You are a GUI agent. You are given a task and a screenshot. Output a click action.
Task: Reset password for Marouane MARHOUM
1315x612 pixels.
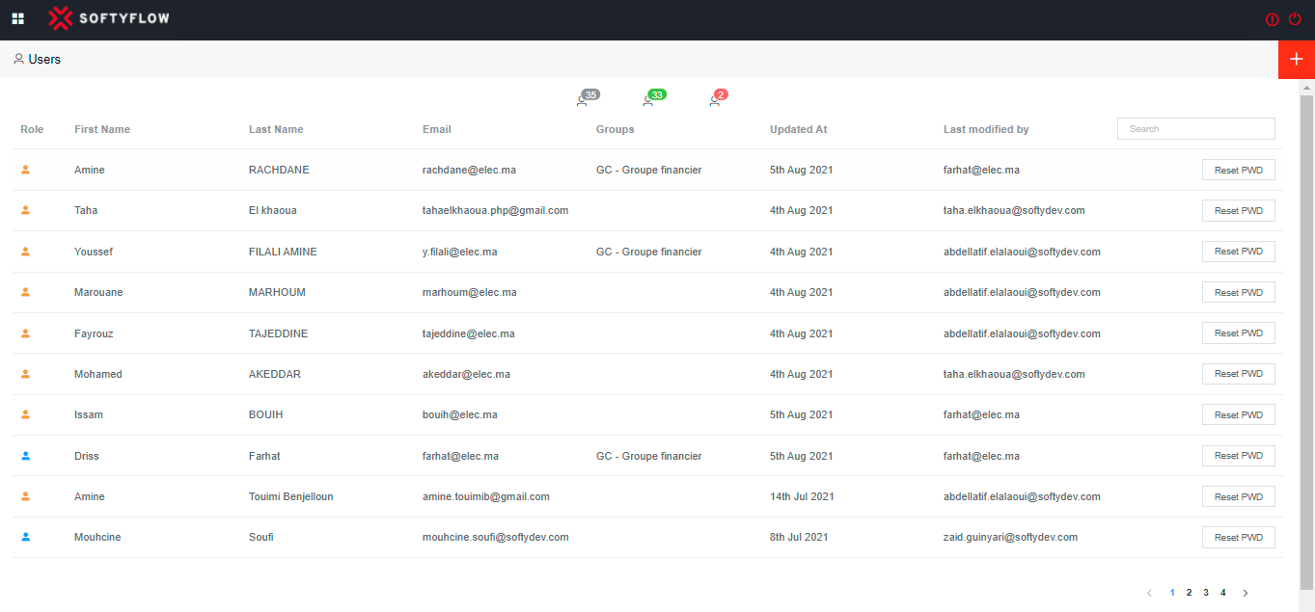pyautogui.click(x=1239, y=292)
